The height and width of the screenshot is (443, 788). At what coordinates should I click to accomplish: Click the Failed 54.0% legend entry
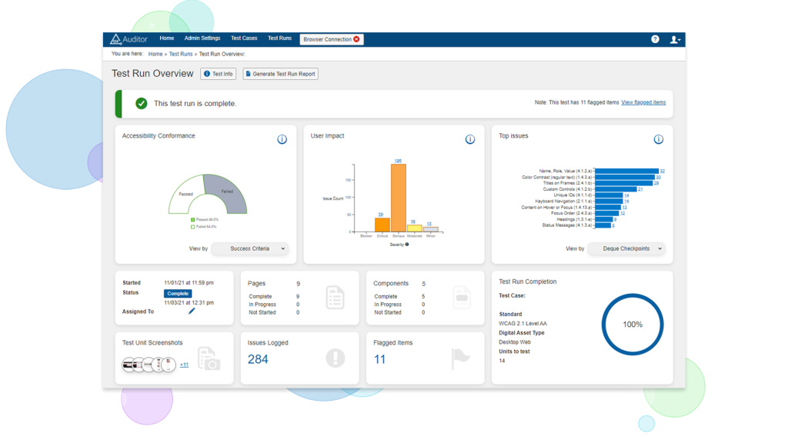tap(203, 227)
